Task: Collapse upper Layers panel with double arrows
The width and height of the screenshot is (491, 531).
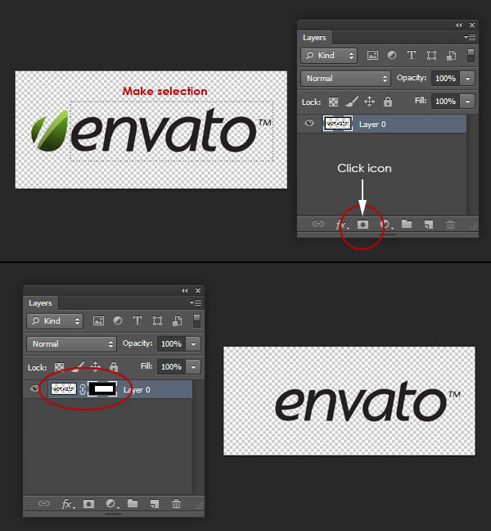Action: point(458,25)
